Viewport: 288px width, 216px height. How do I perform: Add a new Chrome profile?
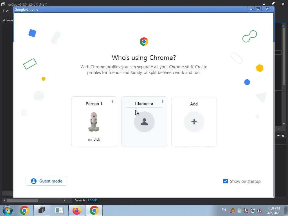pos(194,122)
